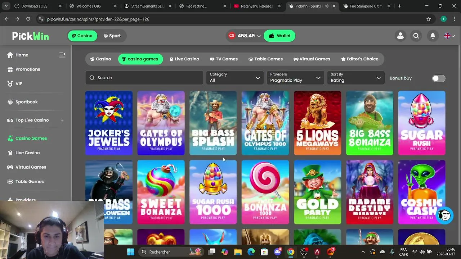Open a new browser tab
Viewport: 461px width, 259px height.
click(399, 6)
